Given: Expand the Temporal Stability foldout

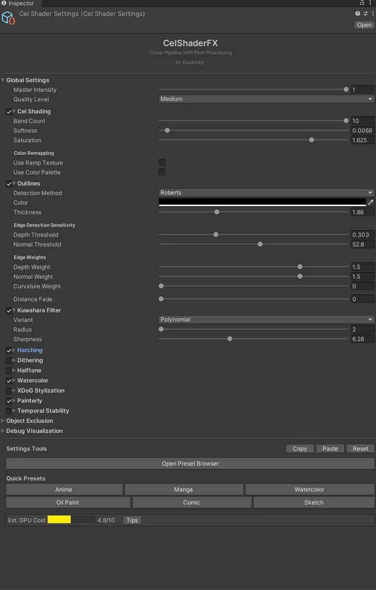Looking at the screenshot, I should tap(14, 411).
